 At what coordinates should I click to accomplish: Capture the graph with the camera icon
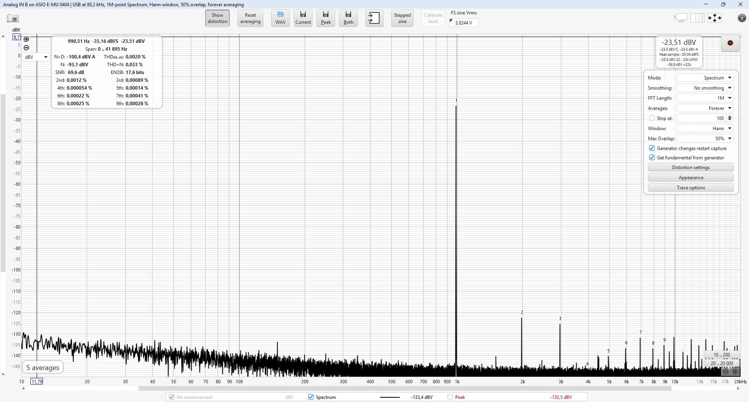point(13,18)
